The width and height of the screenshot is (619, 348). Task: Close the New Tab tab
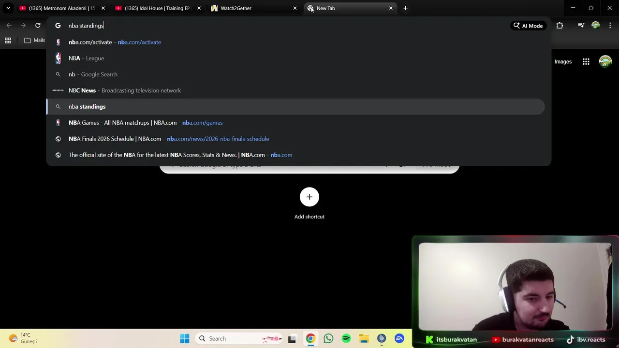point(391,8)
